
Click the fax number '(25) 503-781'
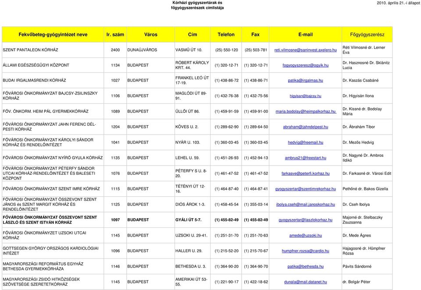click(x=256, y=50)
